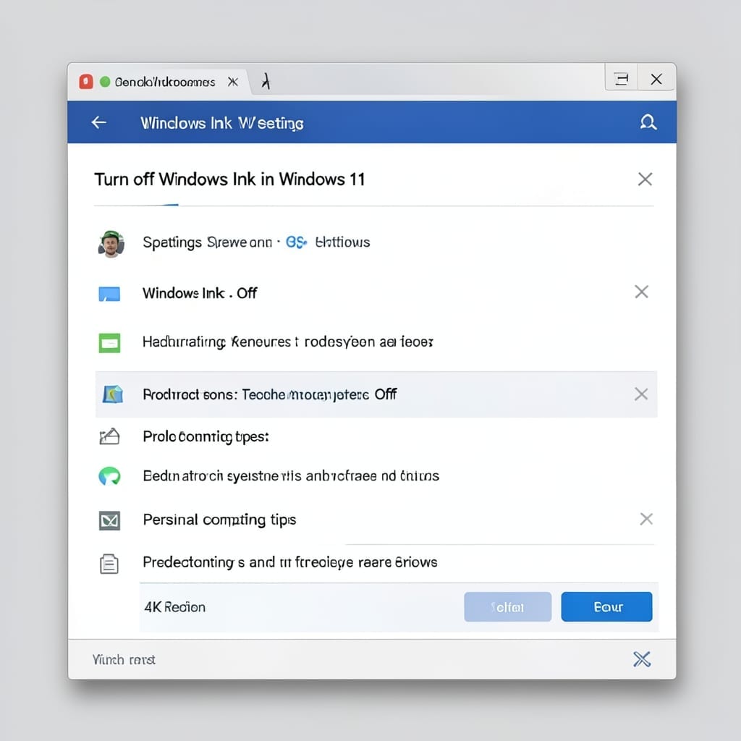Close the 'Turn off Windows Ink in Windows 11' heading
The image size is (741, 741).
click(x=645, y=179)
